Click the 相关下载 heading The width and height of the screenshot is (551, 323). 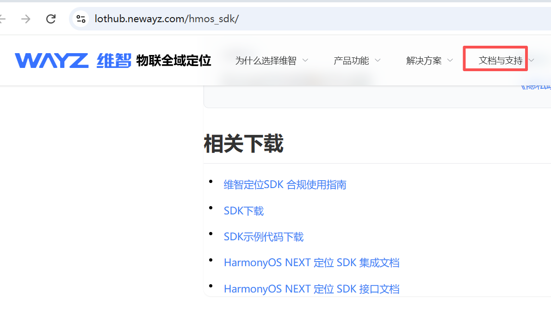pos(243,143)
